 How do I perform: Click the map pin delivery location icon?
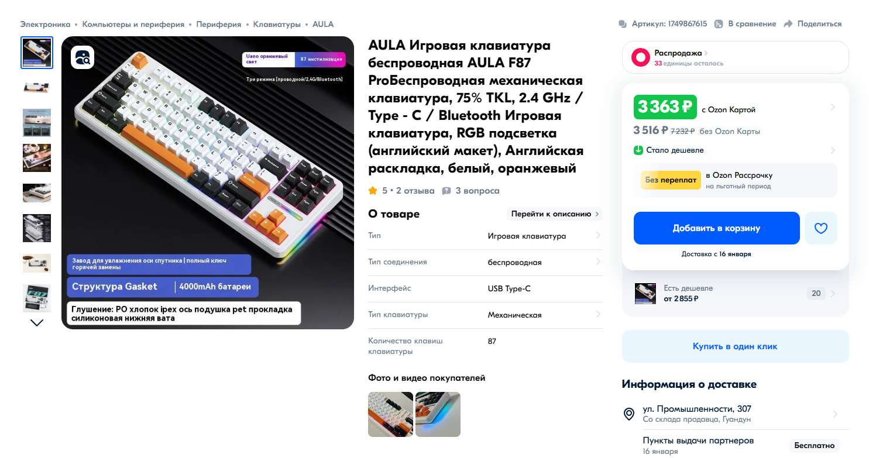[629, 414]
